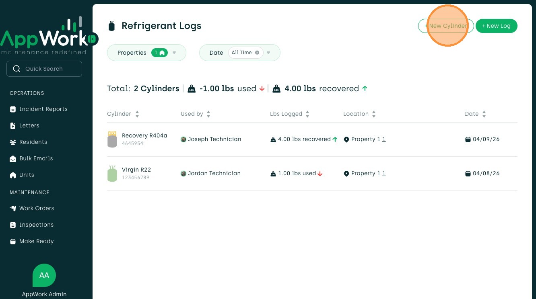Expand the Properties filter dropdown
Viewport: 536px width, 299px height.
[x=174, y=53]
